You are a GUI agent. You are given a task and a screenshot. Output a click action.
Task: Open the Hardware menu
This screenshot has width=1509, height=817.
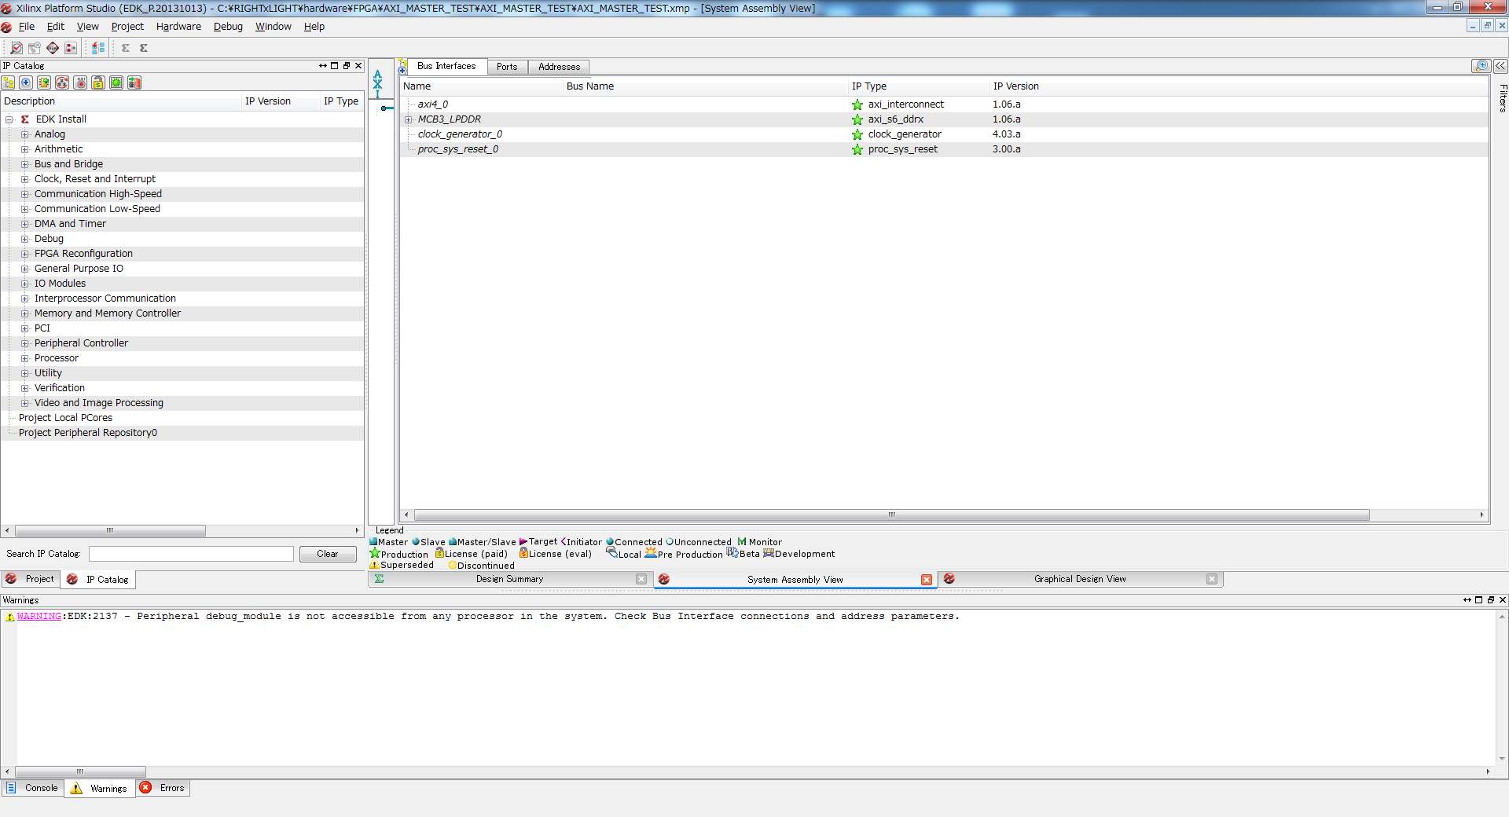click(x=178, y=27)
